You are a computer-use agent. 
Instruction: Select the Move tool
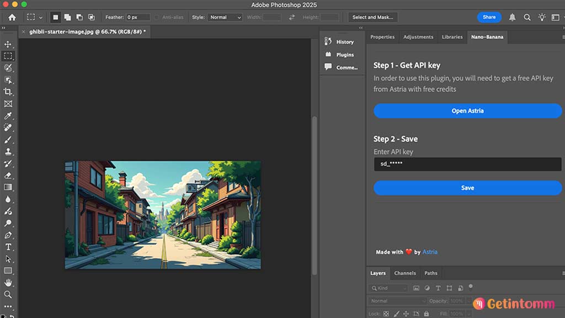8,44
